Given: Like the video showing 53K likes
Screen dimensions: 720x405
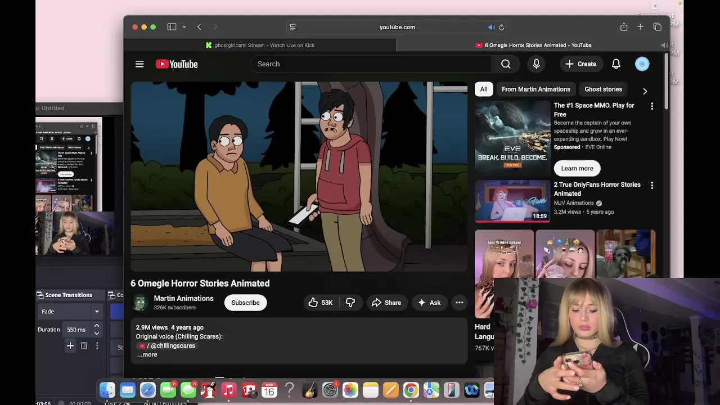Looking at the screenshot, I should [x=321, y=303].
